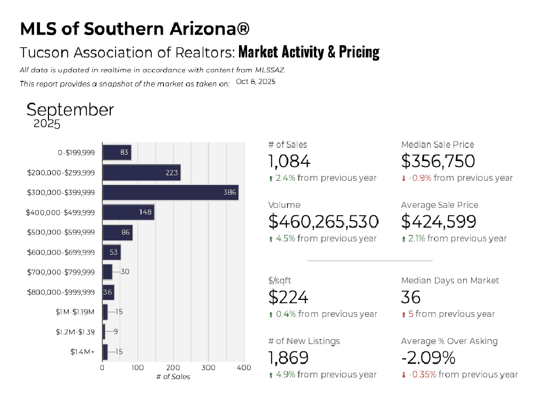Click the Oct 6, 2025 snapshot date
Image resolution: width=543 pixels, height=411 pixels.
click(x=256, y=82)
